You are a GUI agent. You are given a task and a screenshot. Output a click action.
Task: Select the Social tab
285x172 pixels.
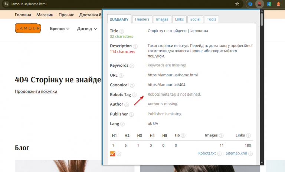[x=195, y=19]
